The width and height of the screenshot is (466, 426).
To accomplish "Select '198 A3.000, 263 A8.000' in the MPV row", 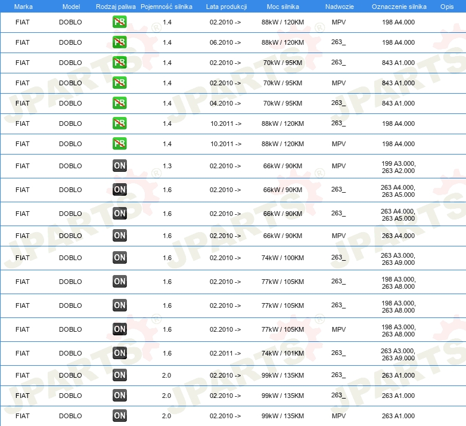I will [x=398, y=331].
